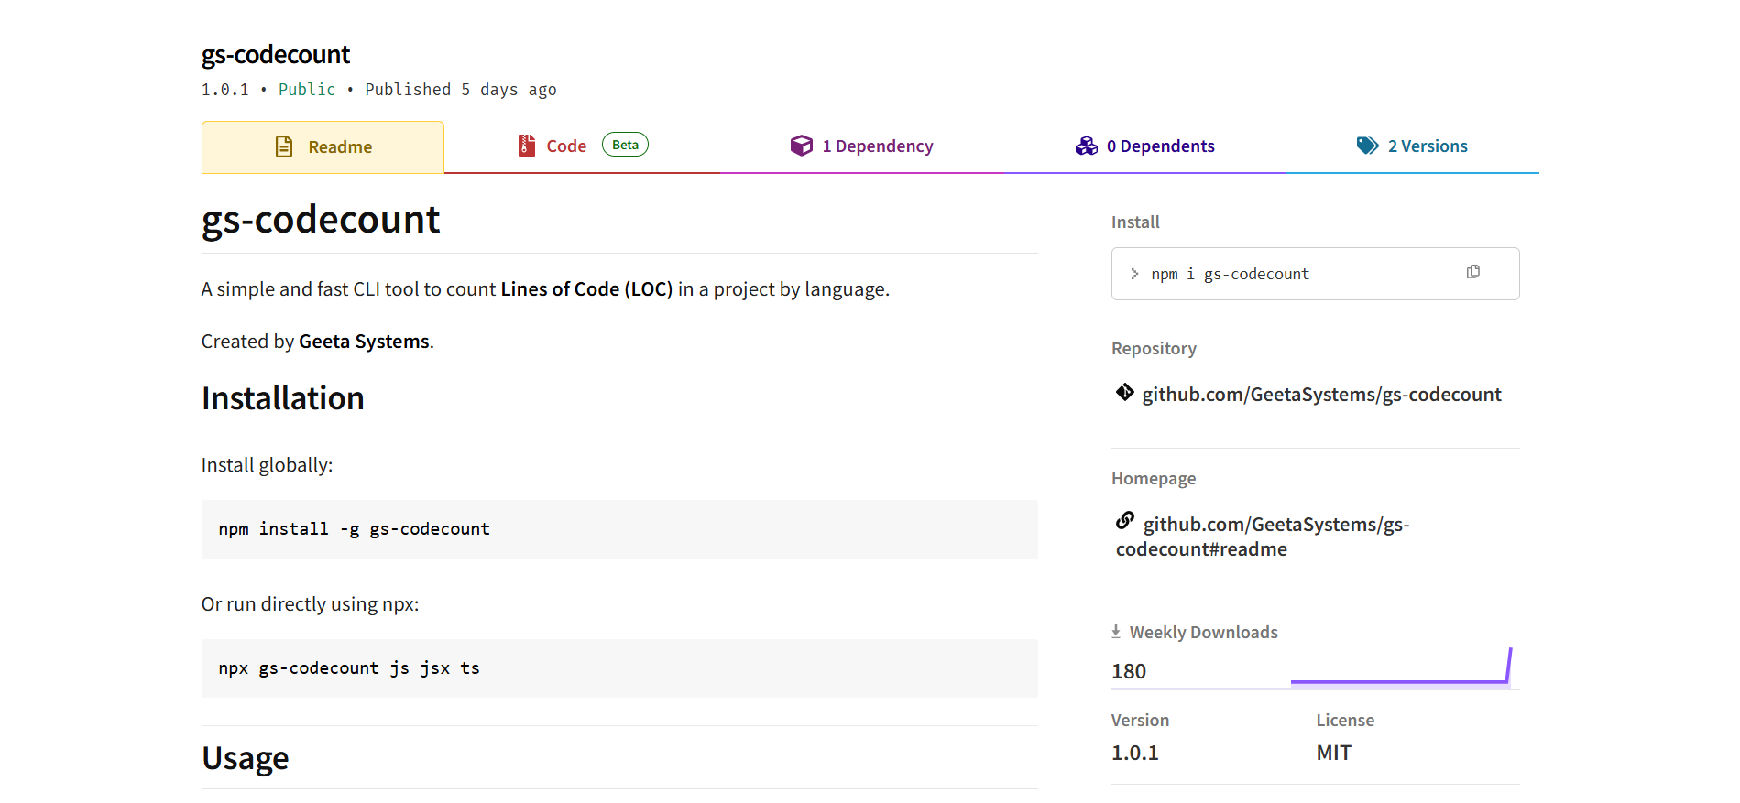Viewport: 1740px width, 803px height.
Task: Open the 0 Dependents tab
Action: pyautogui.click(x=1160, y=146)
